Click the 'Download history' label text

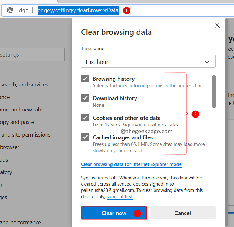point(115,98)
